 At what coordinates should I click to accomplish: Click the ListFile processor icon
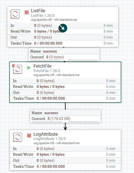15,14
